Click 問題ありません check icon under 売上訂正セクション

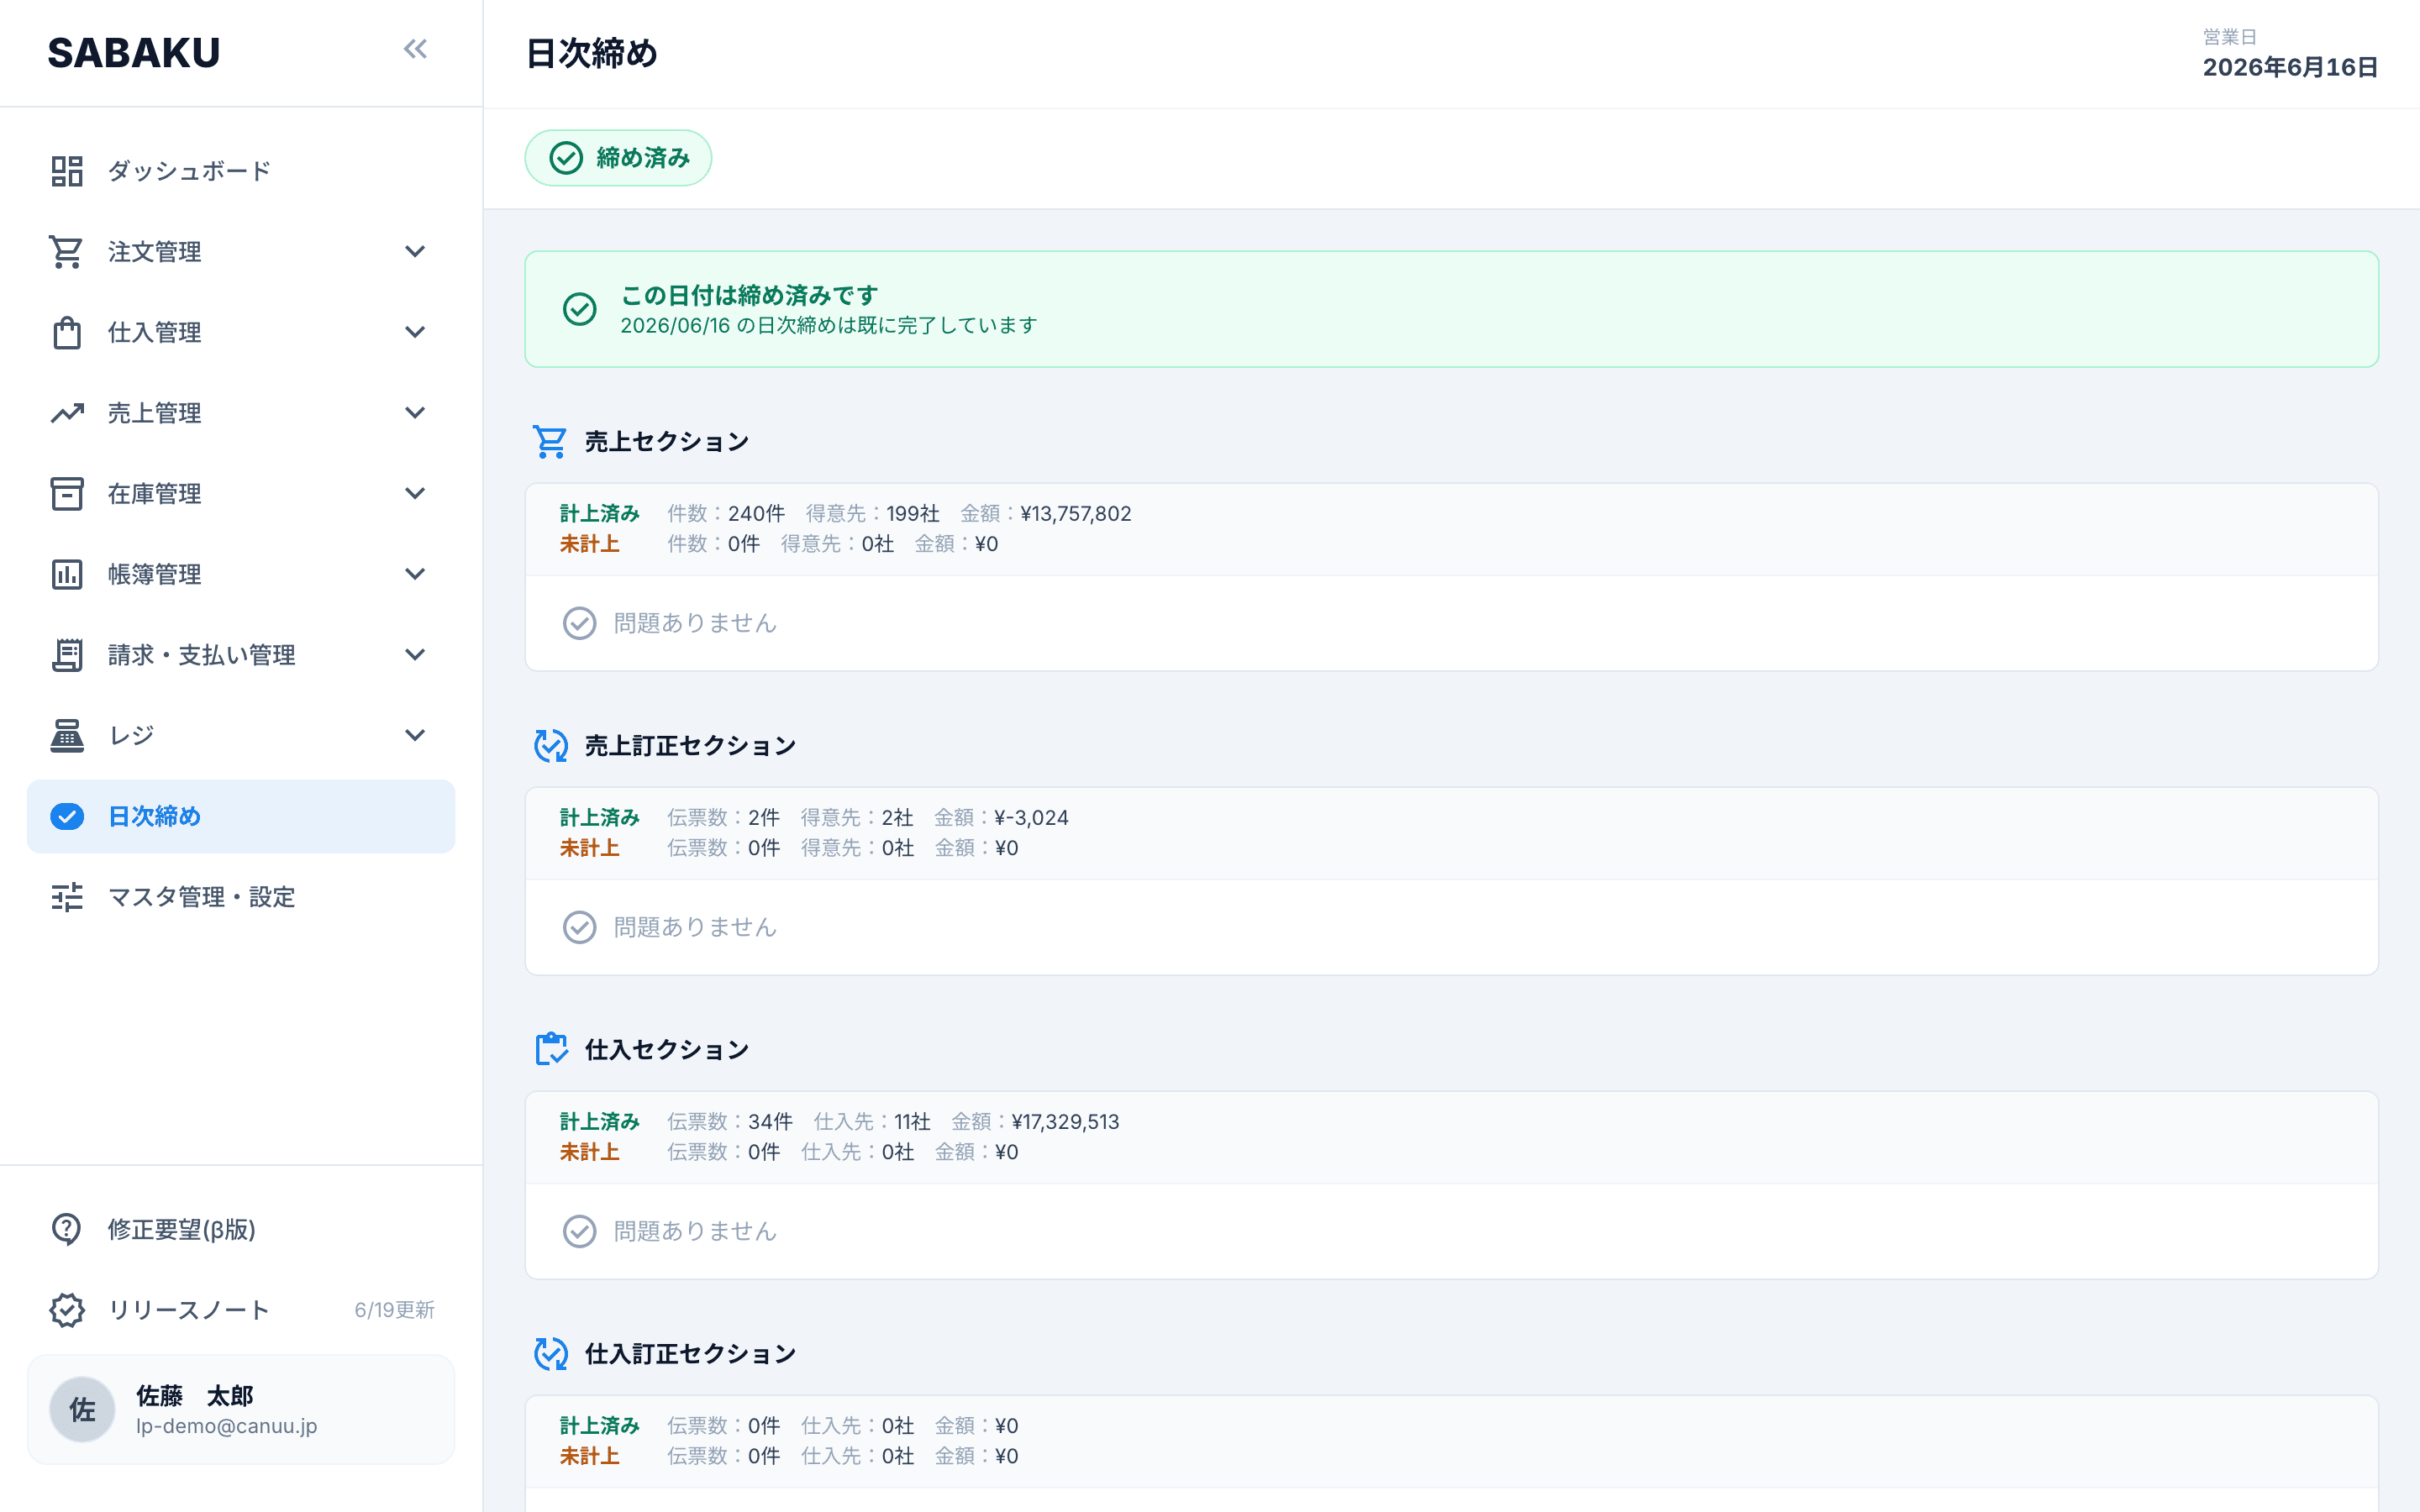580,927
